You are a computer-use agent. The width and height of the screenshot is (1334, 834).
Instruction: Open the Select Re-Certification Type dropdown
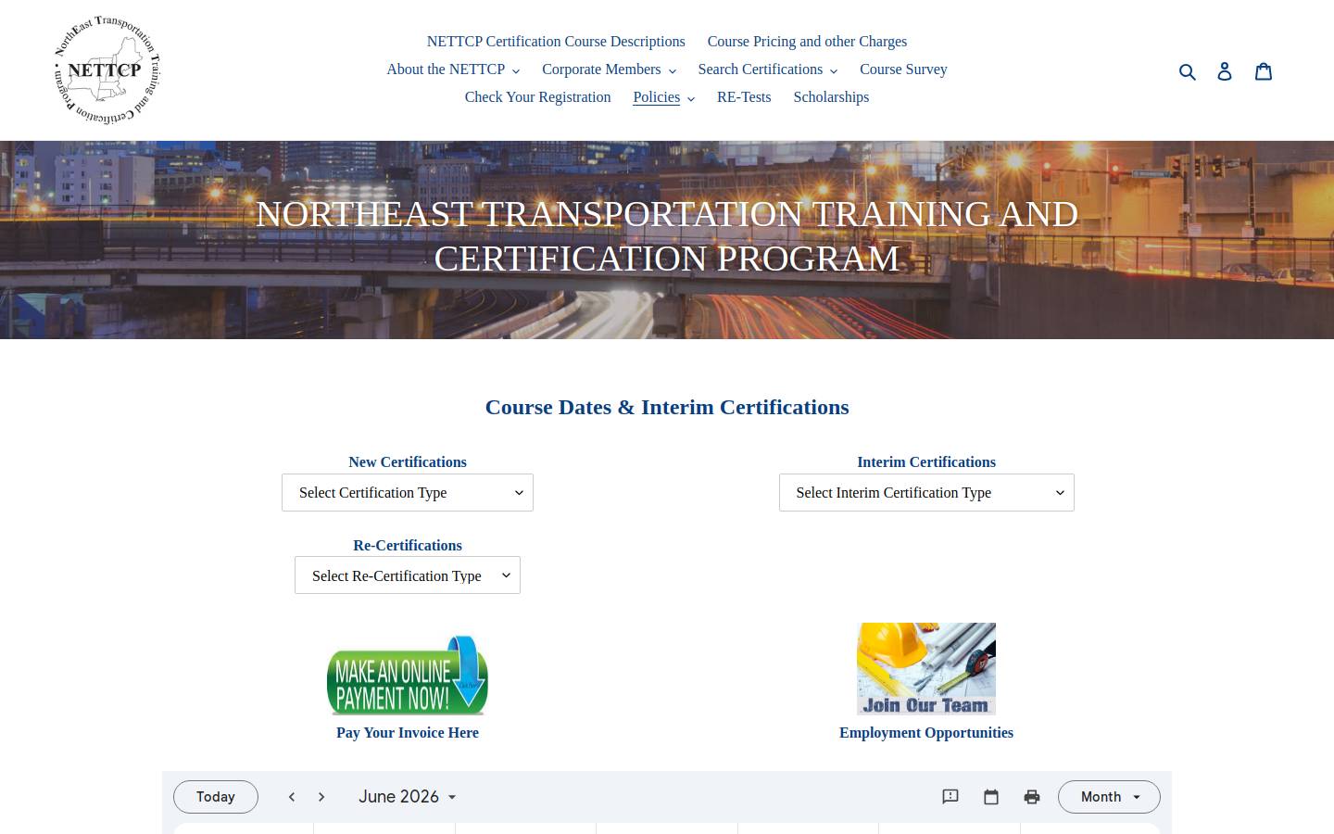(x=408, y=575)
